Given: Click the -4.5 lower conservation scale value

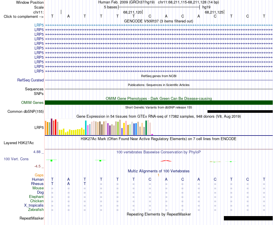Looking at the screenshot, I should 37,166.
